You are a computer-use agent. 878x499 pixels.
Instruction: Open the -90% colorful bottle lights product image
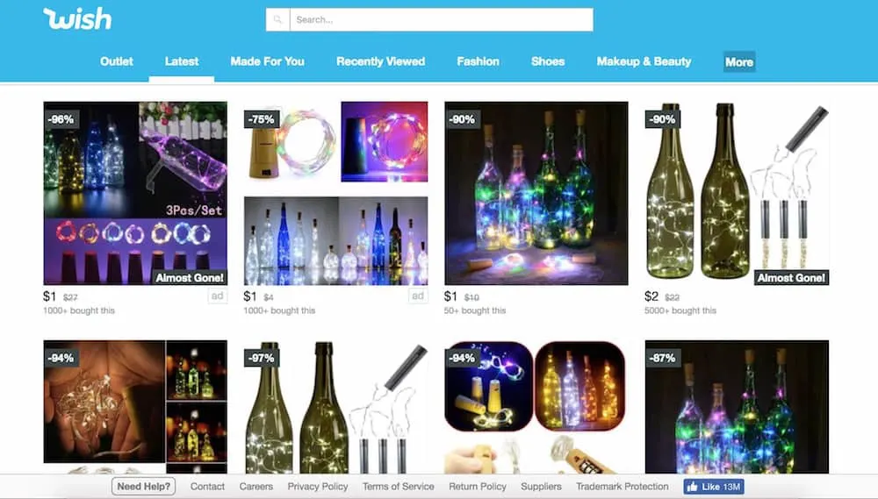536,193
